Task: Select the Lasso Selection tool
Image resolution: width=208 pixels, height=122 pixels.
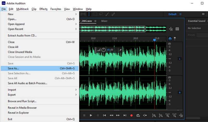Action: (101, 14)
